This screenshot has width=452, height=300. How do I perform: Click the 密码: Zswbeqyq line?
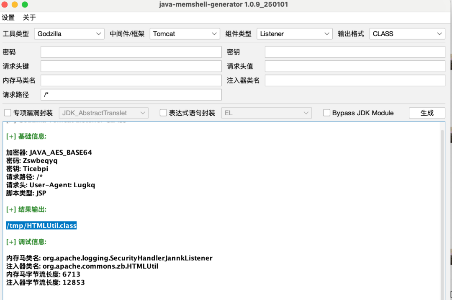tap(32, 160)
